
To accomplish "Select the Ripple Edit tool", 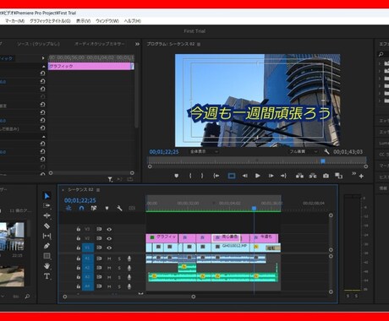I will (x=47, y=215).
